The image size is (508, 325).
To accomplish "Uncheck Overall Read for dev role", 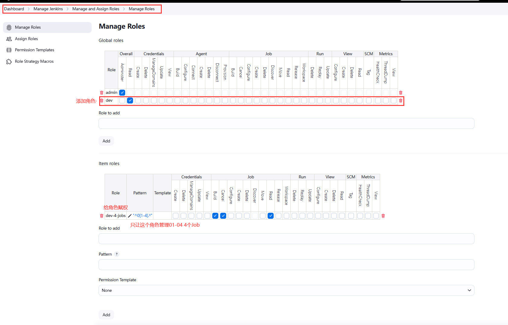I will 130,100.
